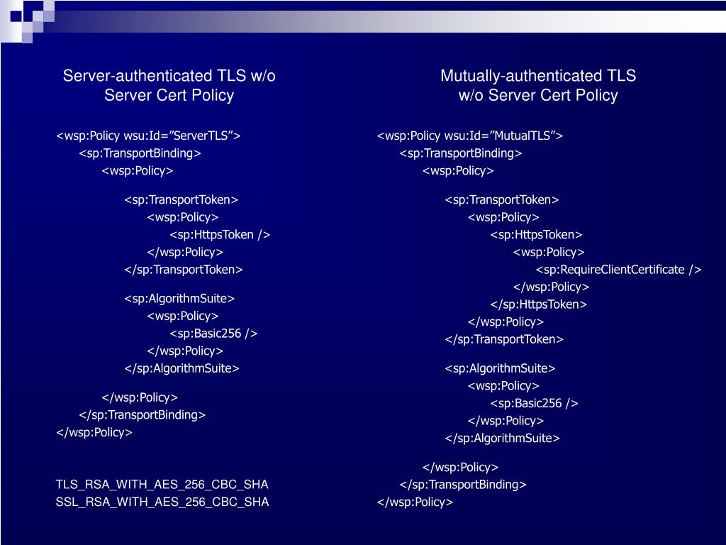The image size is (726, 545).
Task: Click <sp:TransportToken> opening tag in ServerTLS policy
Action: [x=181, y=199]
